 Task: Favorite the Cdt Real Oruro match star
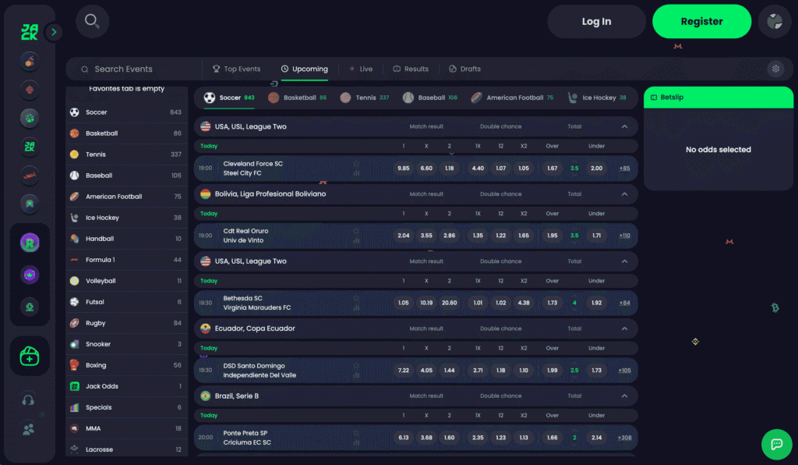pyautogui.click(x=356, y=231)
